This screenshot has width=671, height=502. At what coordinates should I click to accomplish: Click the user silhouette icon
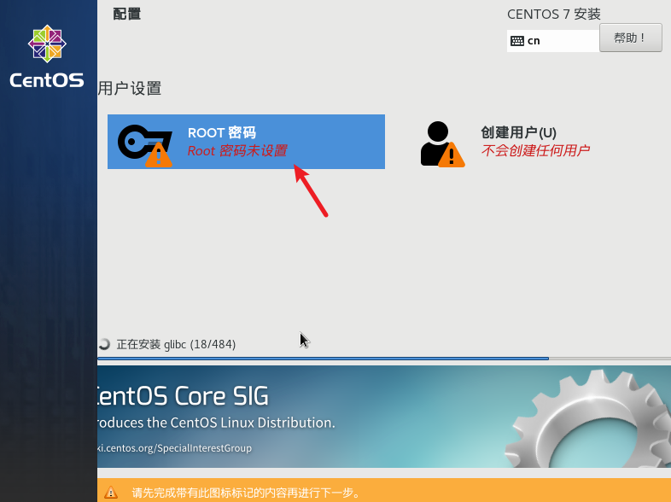point(442,144)
